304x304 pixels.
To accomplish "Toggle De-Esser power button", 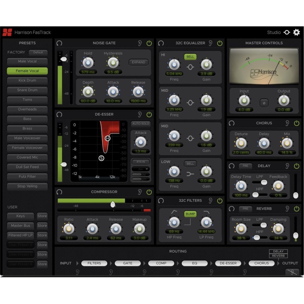I will (149, 114).
